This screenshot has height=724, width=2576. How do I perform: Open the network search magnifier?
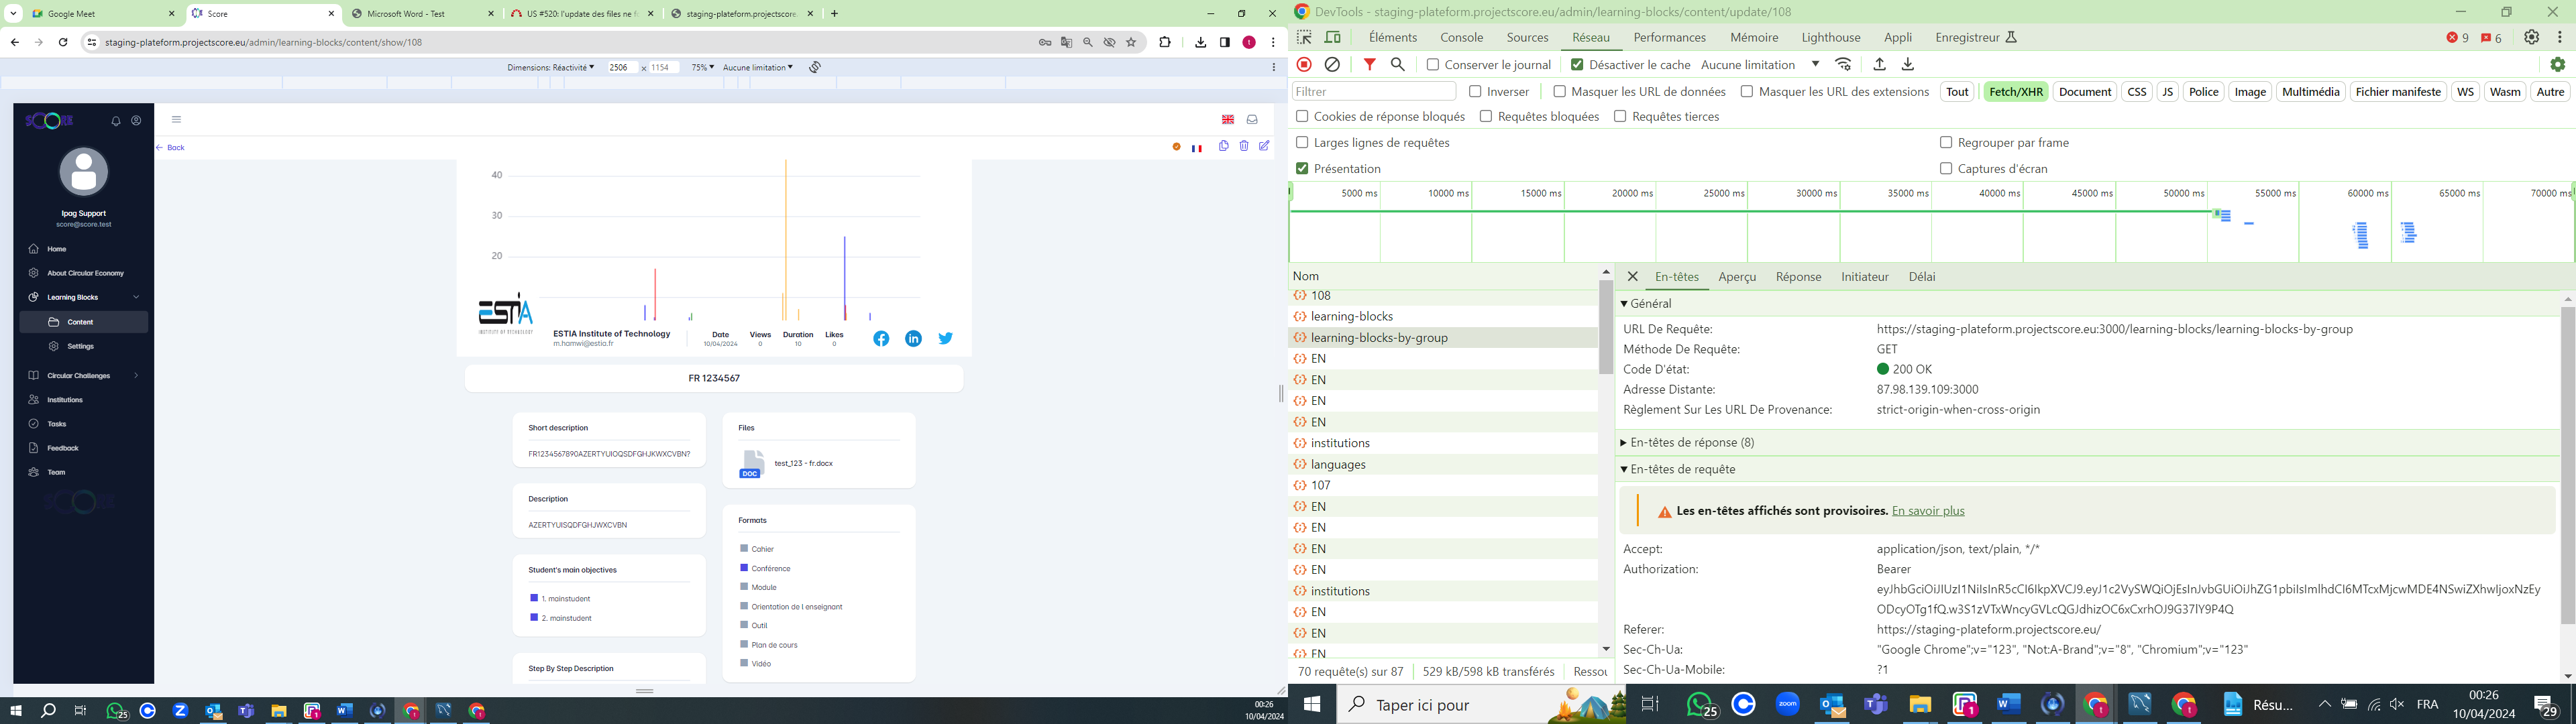click(x=1398, y=65)
